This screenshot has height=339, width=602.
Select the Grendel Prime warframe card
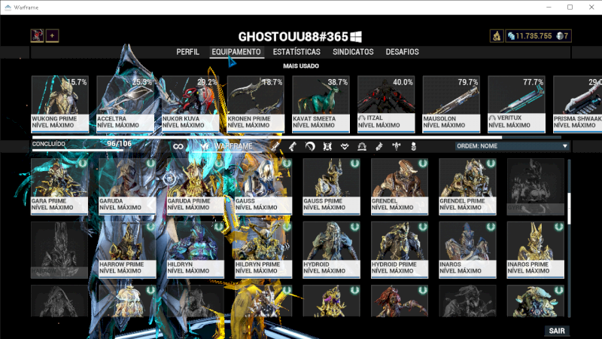467,186
